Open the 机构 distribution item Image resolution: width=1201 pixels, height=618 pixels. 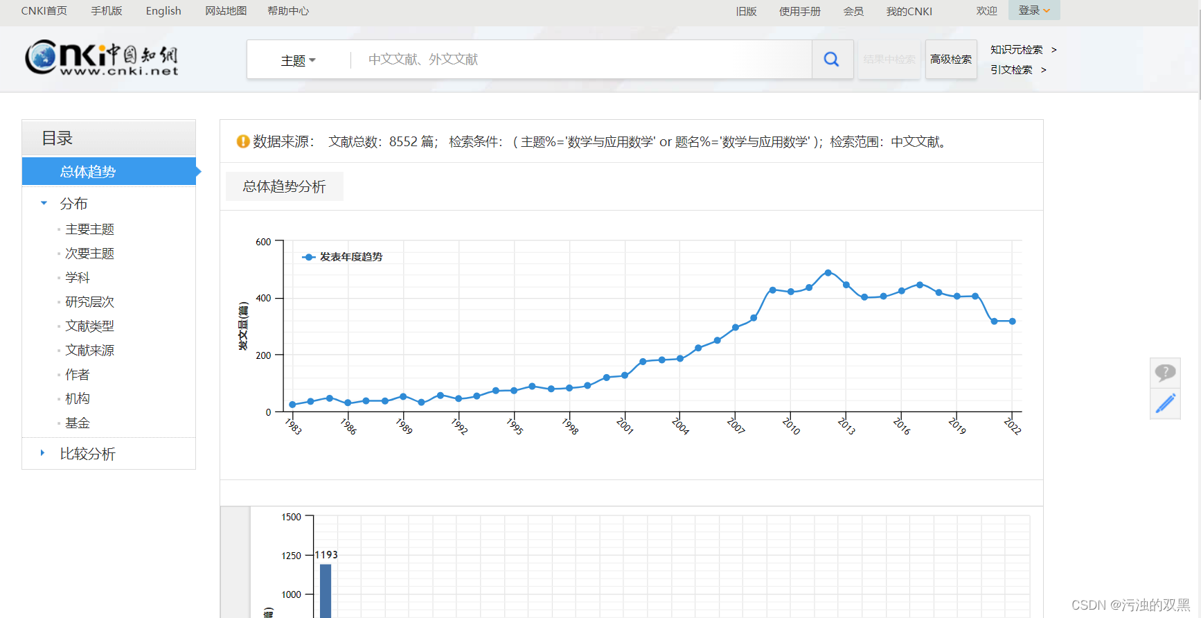tap(78, 398)
